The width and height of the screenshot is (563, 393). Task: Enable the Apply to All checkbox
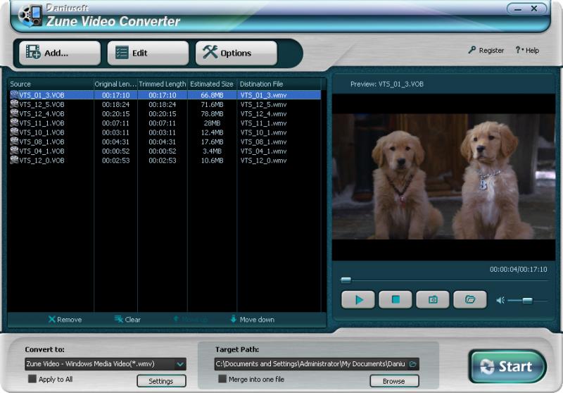(x=32, y=379)
